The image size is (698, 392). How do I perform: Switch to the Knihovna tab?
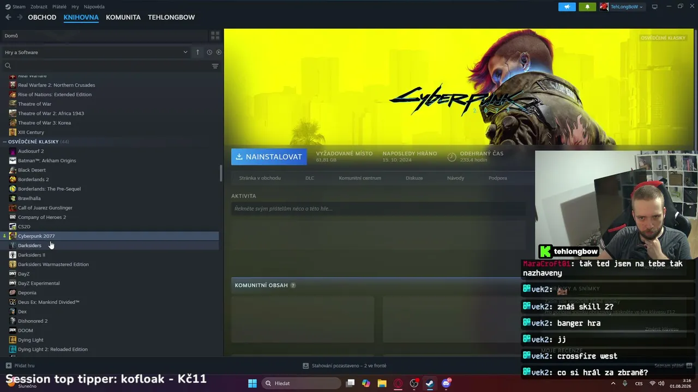81,17
